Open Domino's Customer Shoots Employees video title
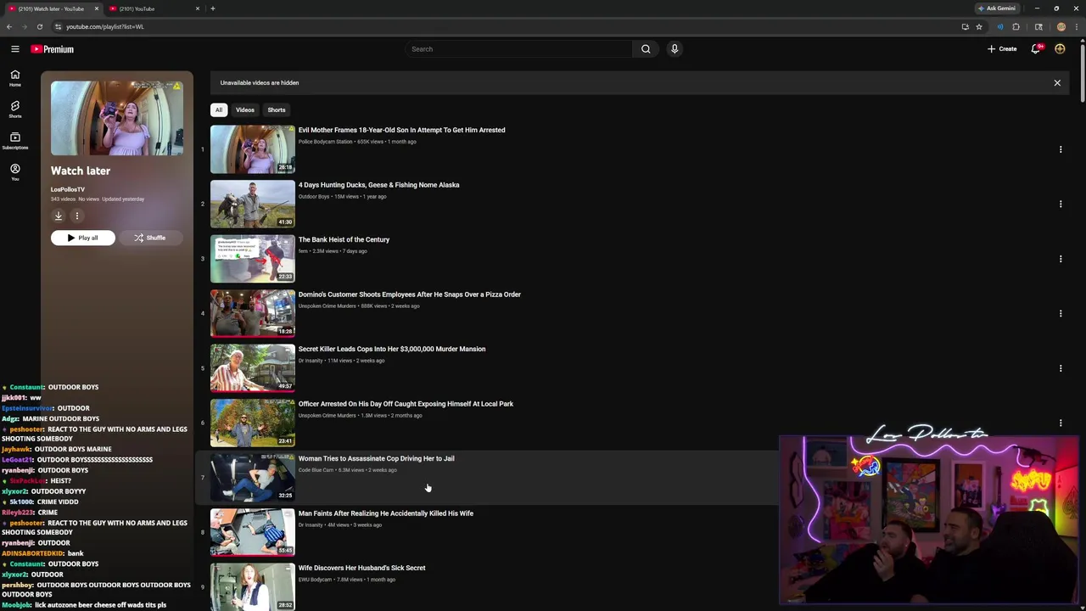 tap(410, 294)
